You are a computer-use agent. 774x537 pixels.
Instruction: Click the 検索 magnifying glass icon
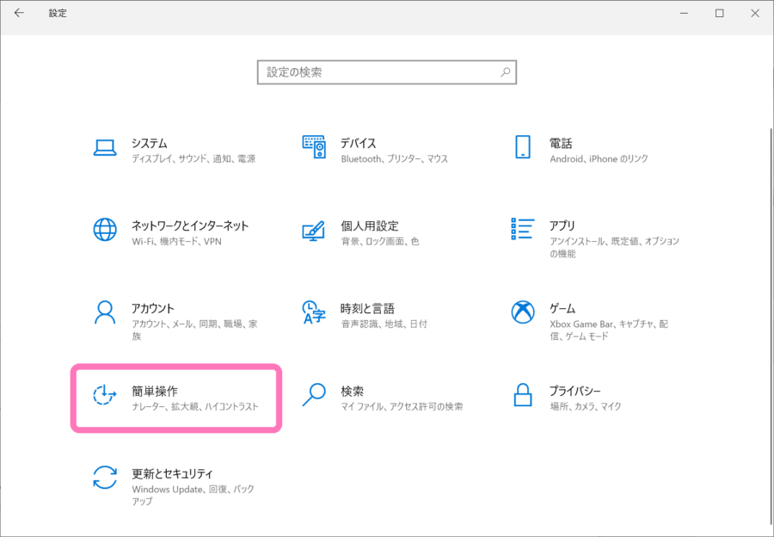pyautogui.click(x=313, y=395)
